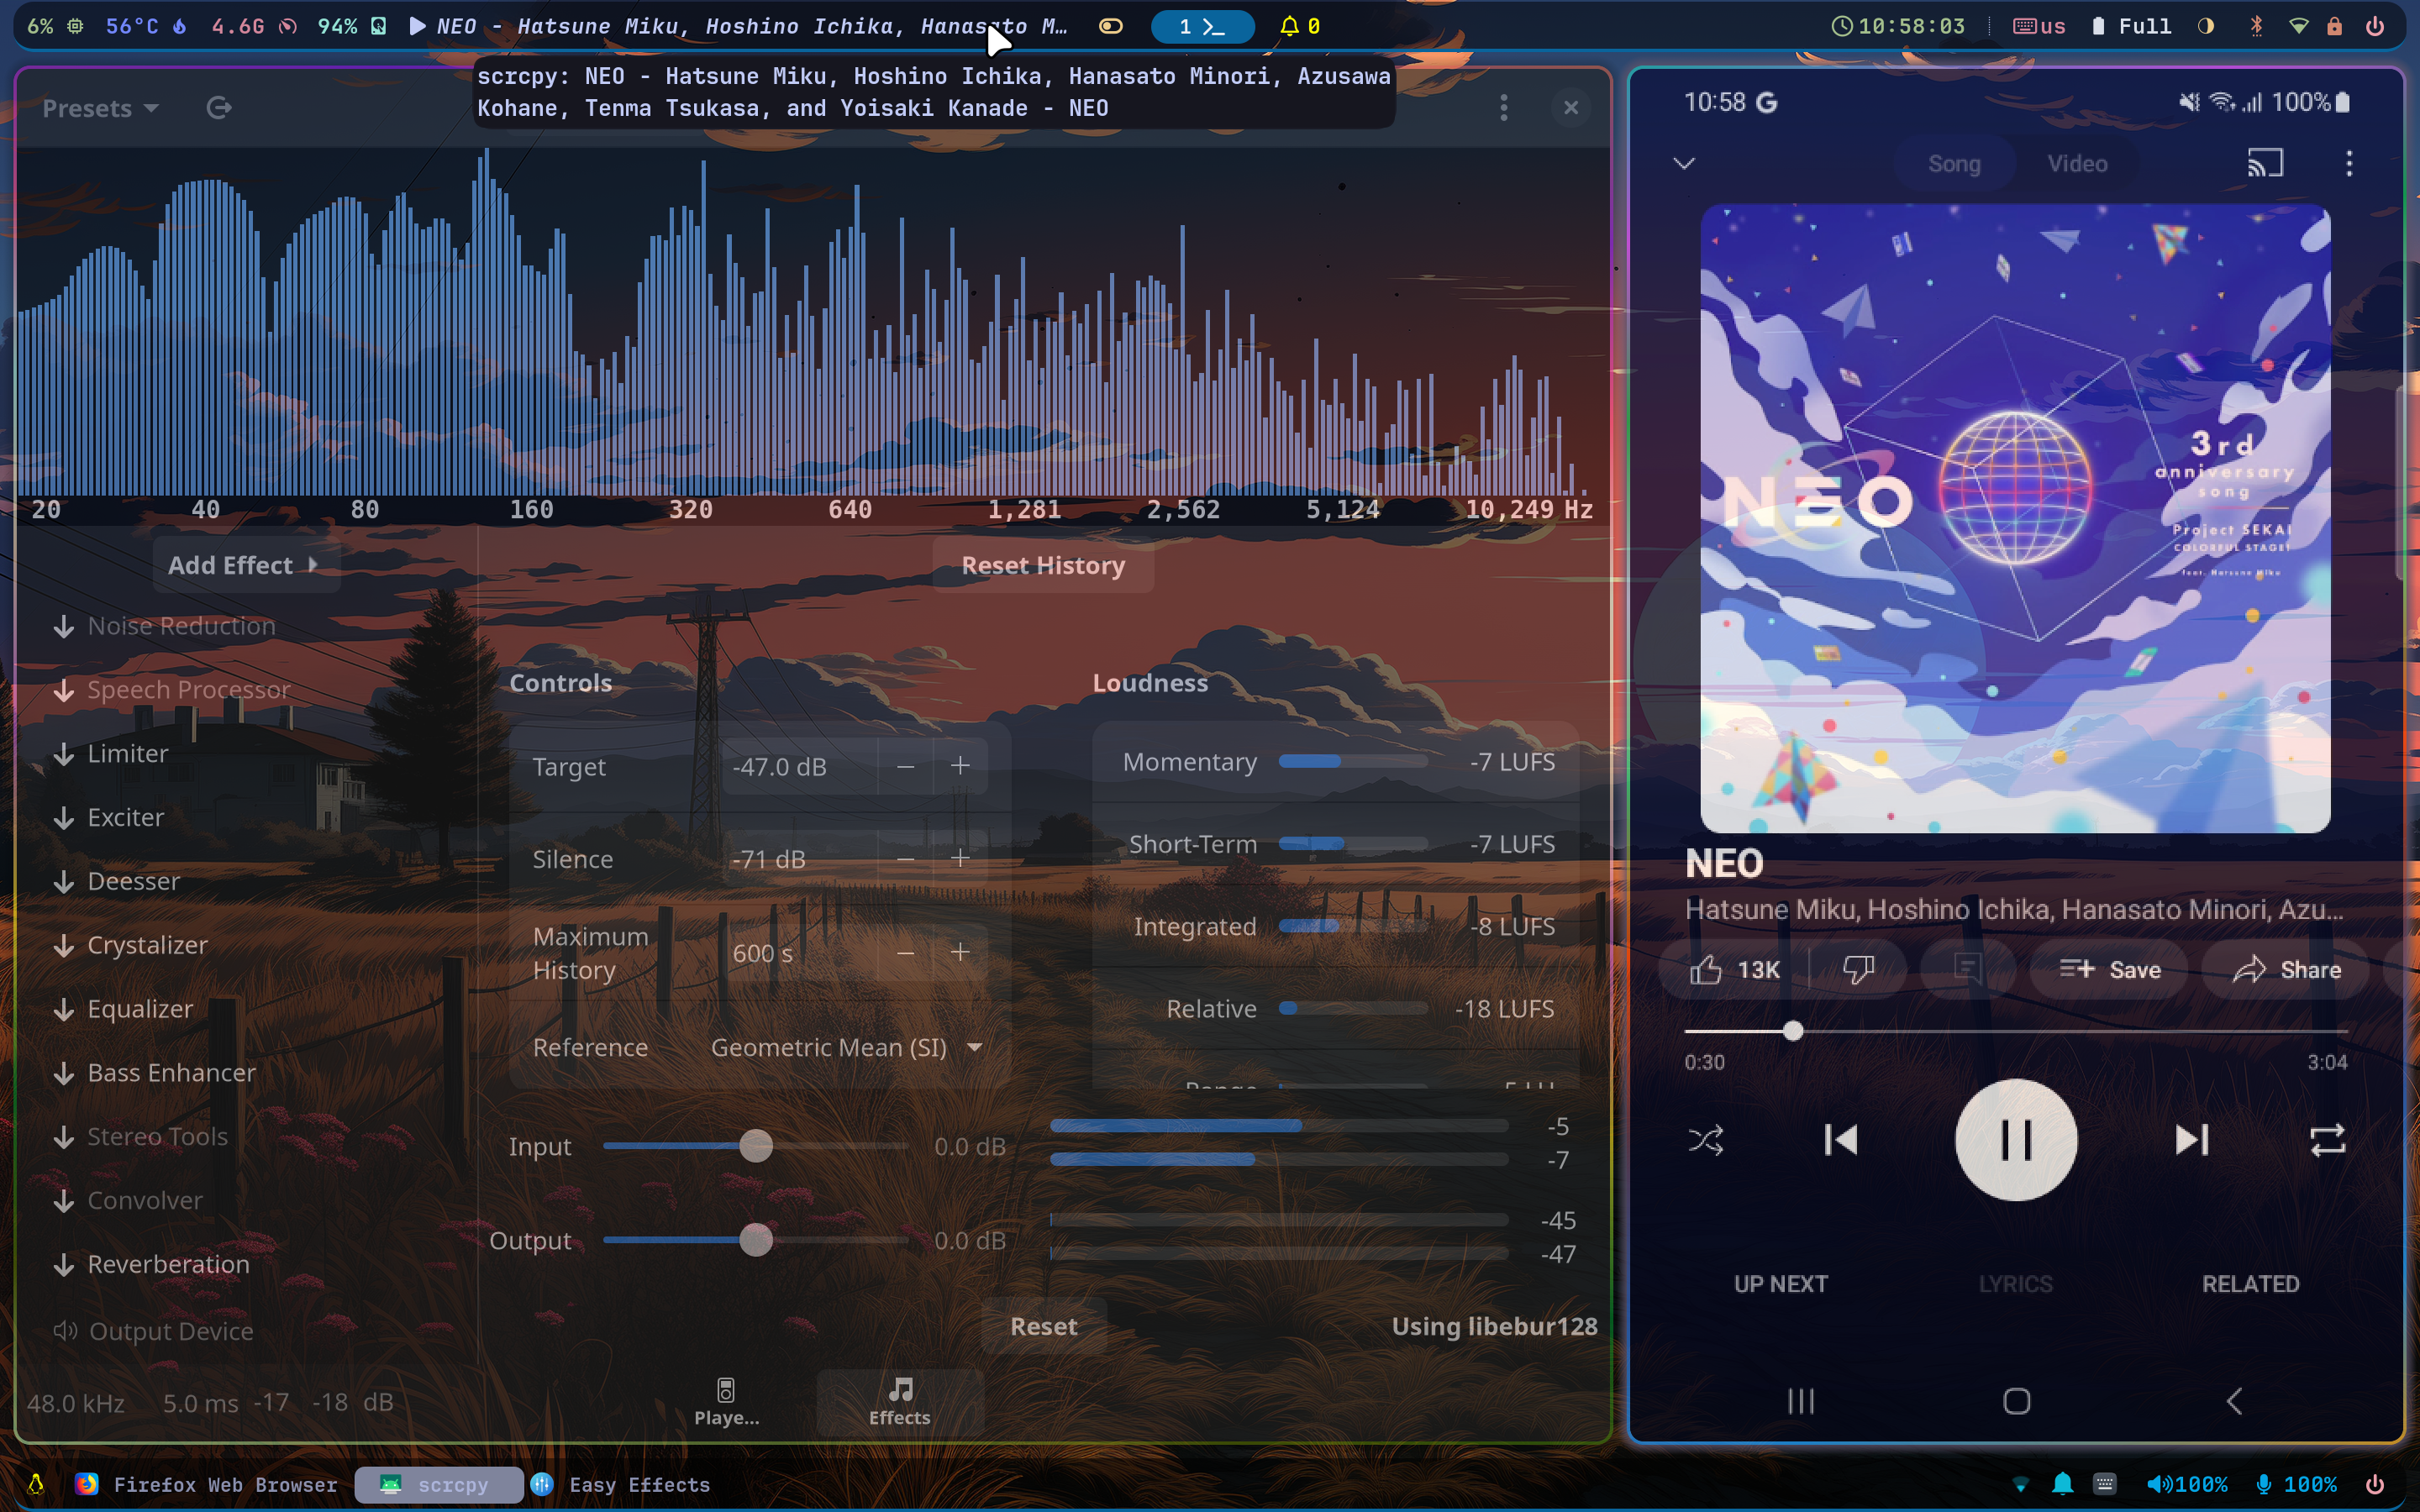
Task: Increase the Silence value with plus
Action: [x=960, y=859]
